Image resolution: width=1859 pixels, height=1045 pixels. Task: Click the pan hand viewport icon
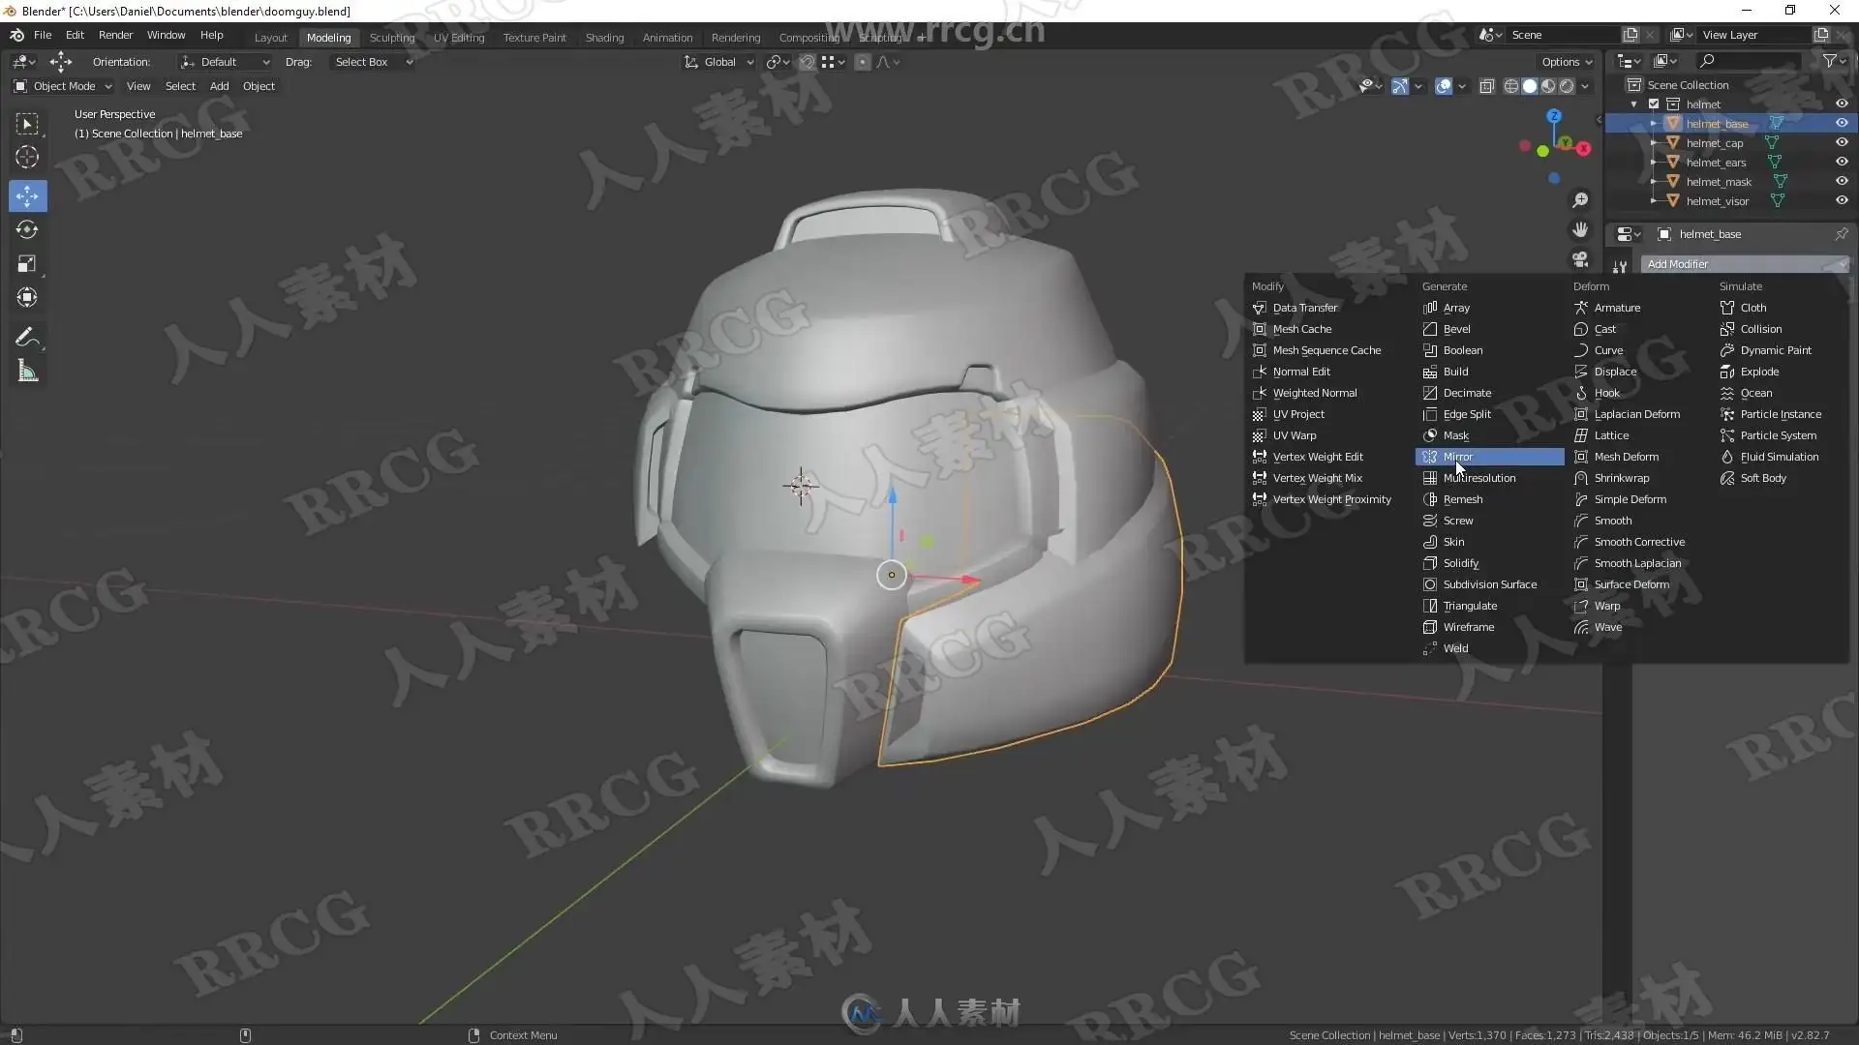coord(1580,230)
